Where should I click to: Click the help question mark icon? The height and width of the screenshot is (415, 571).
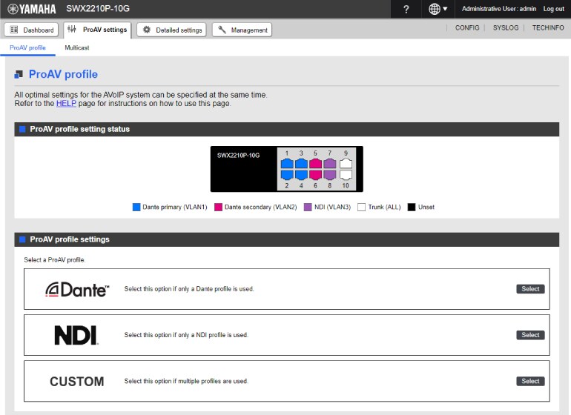(406, 9)
